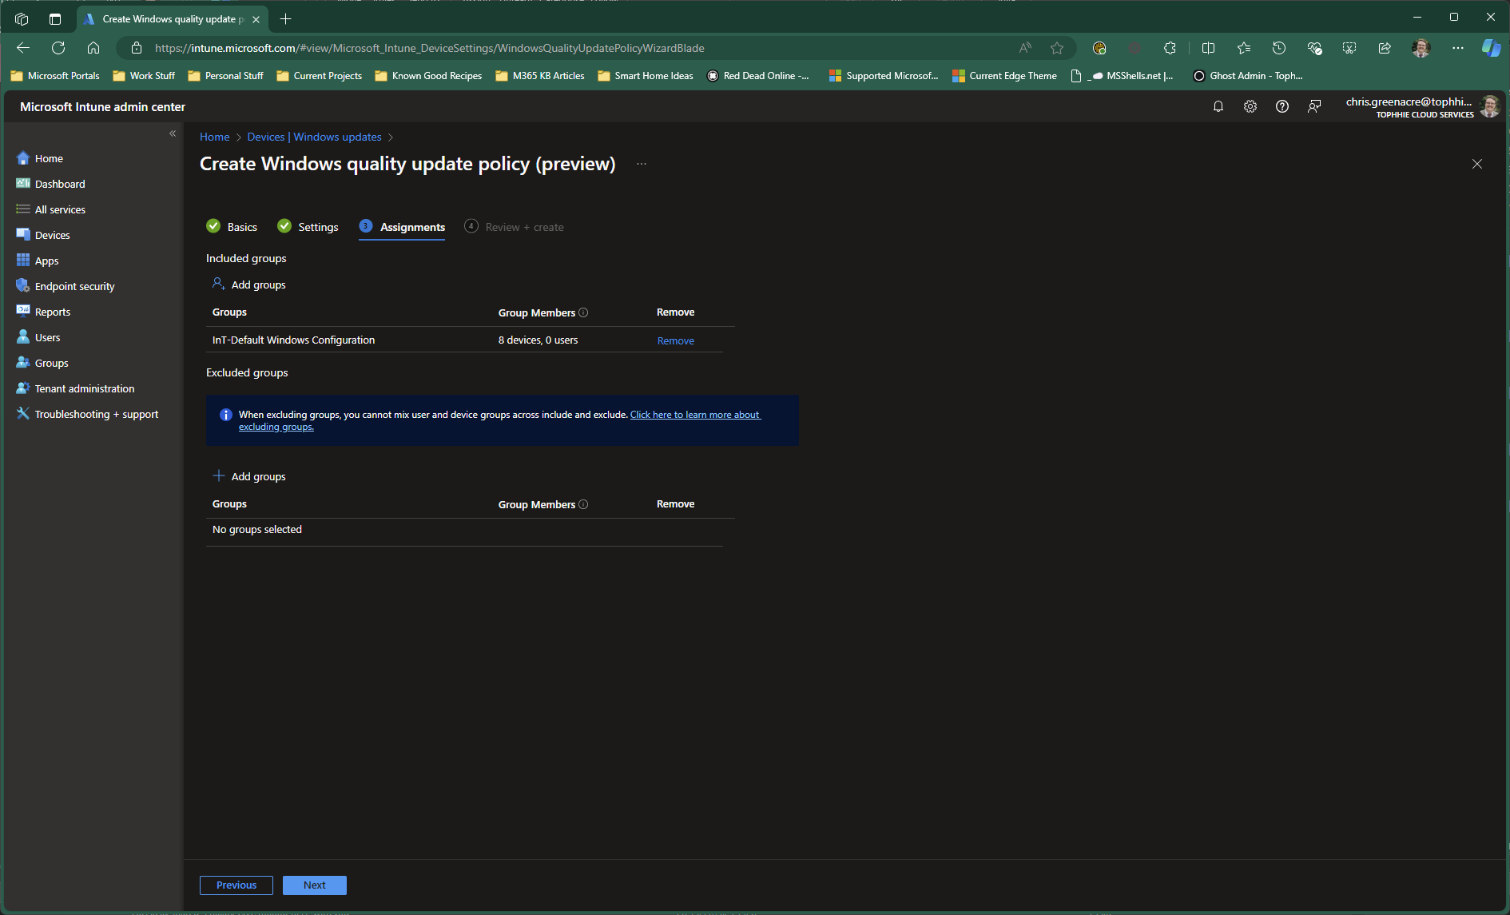
Task: Remove InT-Default Windows Configuration group
Action: coord(676,340)
